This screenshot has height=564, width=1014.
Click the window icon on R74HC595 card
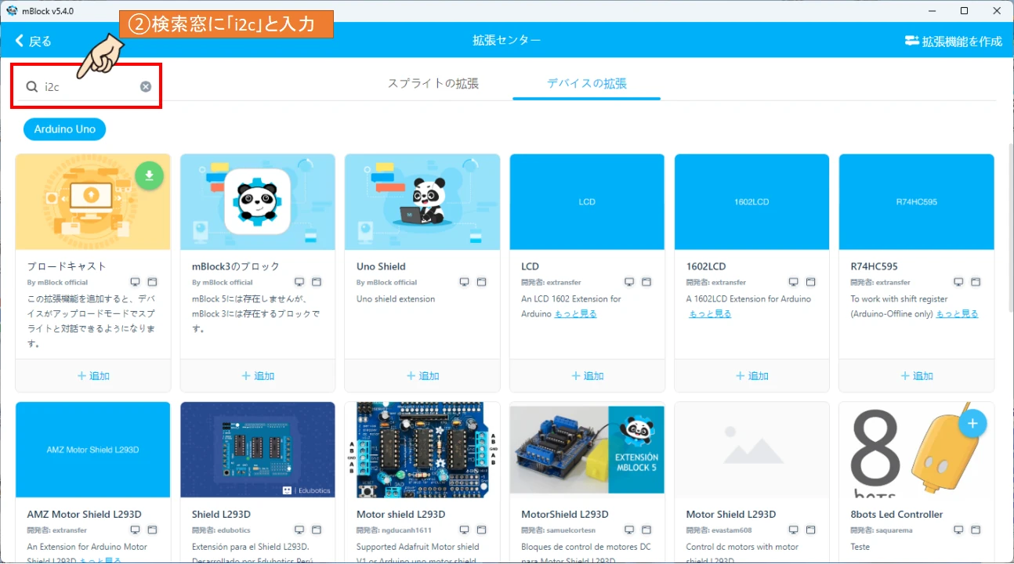976,282
